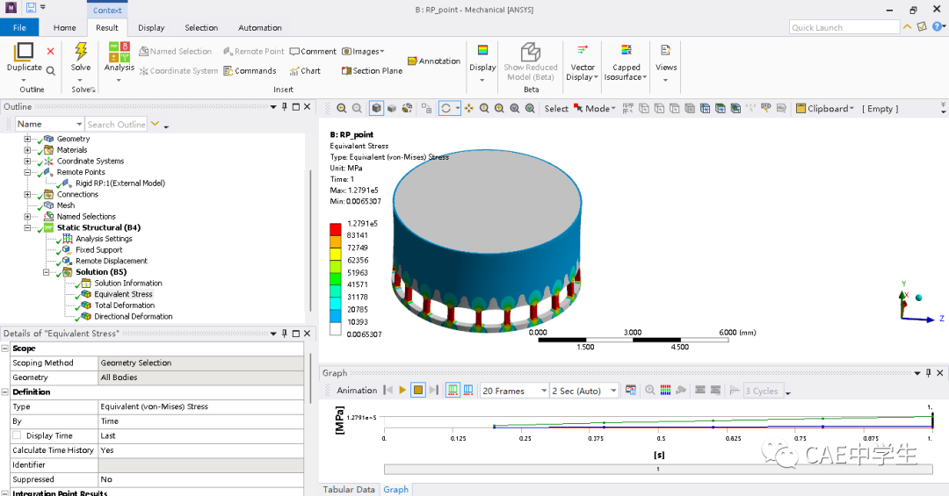
Task: Open the 2 Sec (Auto) dropdown
Action: coord(613,391)
